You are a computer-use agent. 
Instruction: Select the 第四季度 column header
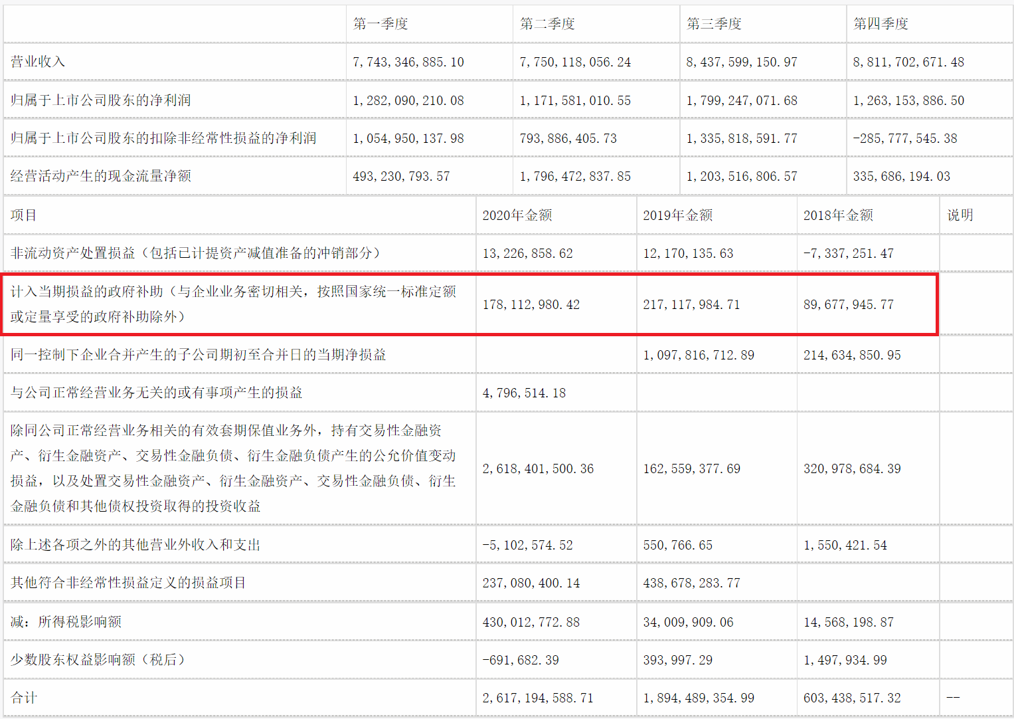coord(881,24)
